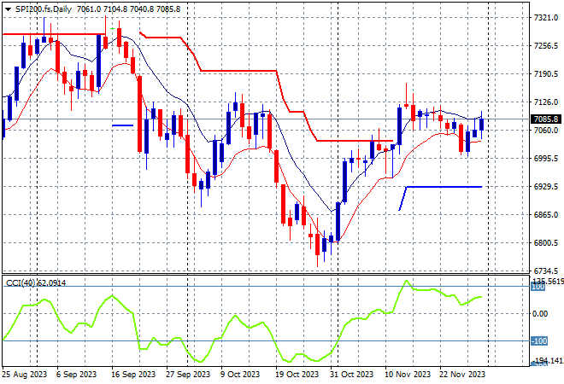564x384 pixels.
Task: Click the 10 Nov 2023 date label
Action: point(408,375)
